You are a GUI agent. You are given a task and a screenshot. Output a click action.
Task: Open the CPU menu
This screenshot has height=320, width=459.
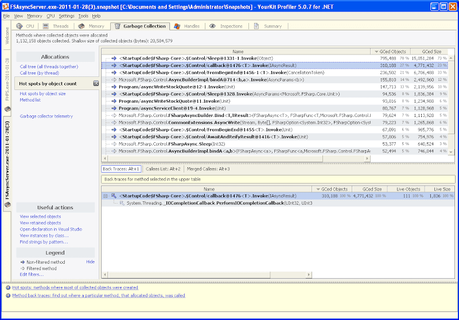click(x=50, y=16)
